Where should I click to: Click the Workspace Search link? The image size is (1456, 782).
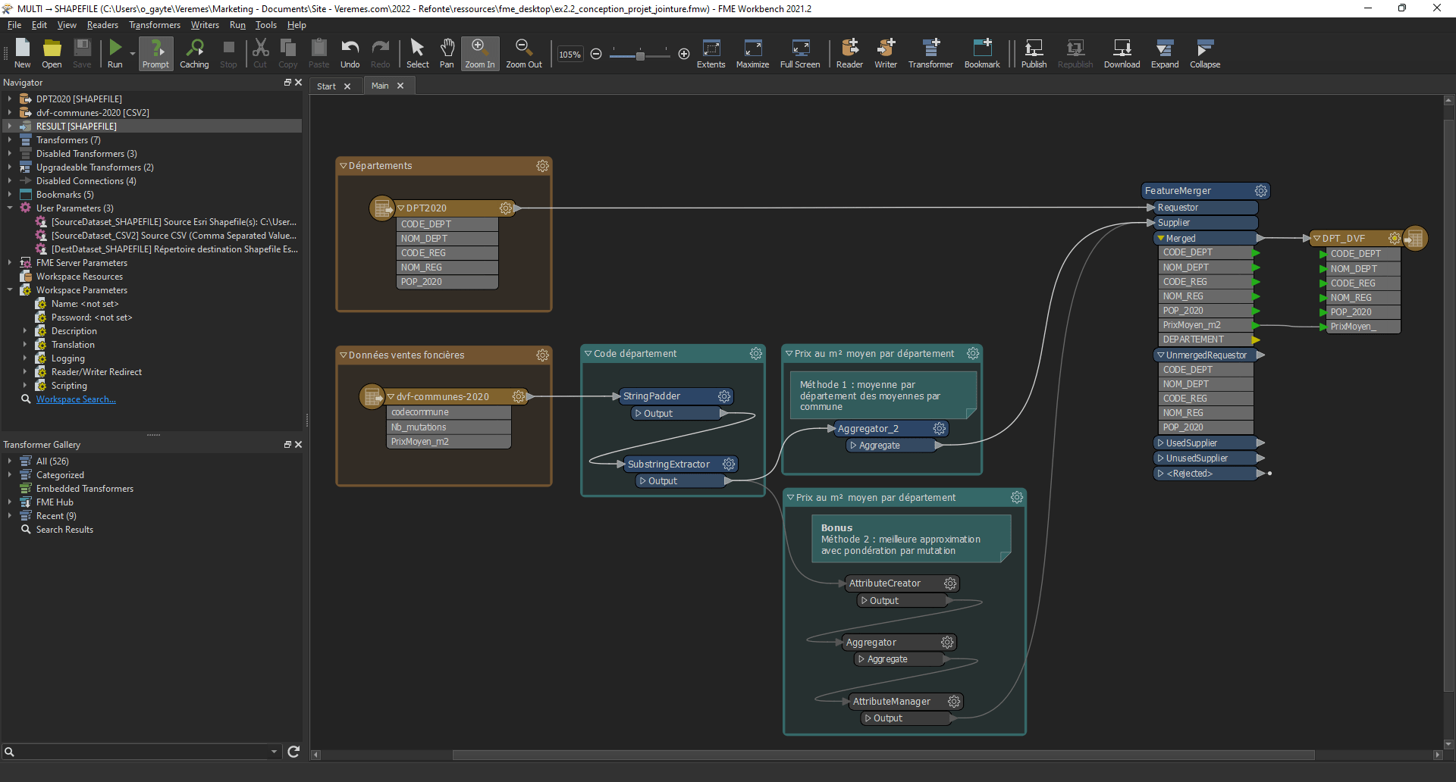[76, 399]
